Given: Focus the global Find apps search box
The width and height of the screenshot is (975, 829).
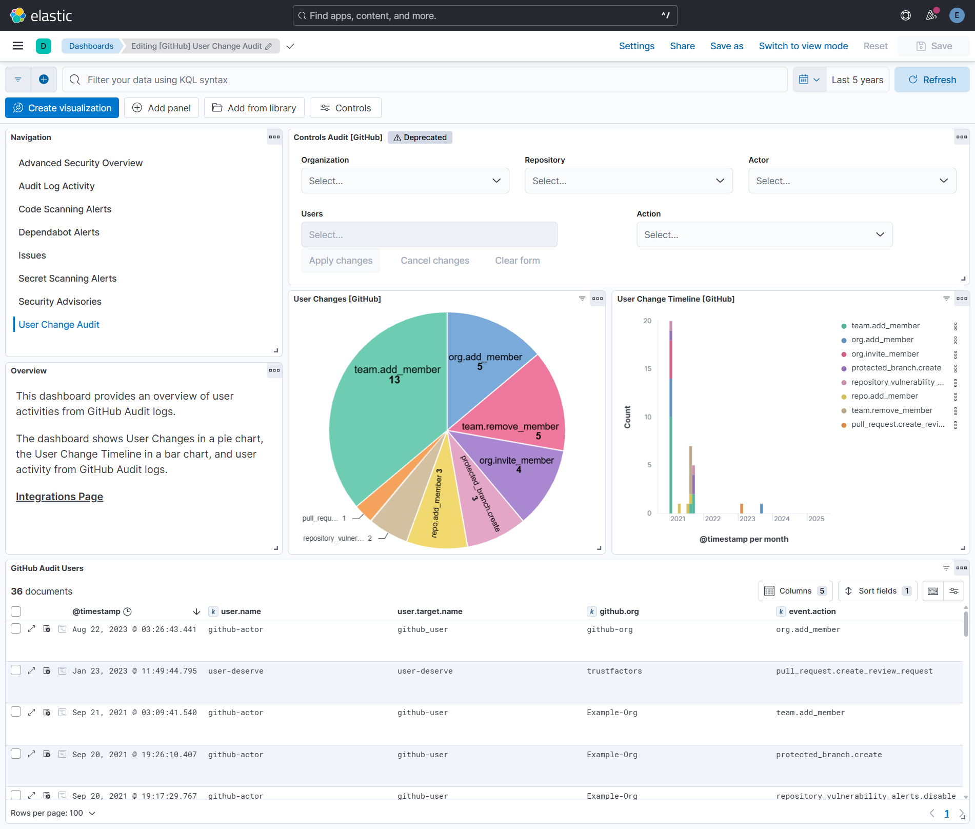Looking at the screenshot, I should (485, 15).
